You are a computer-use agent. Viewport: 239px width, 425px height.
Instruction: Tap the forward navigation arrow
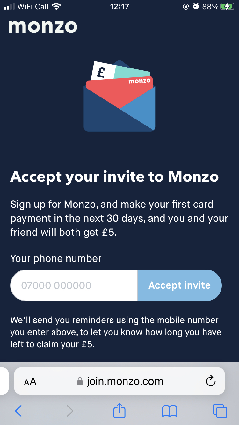(70, 411)
